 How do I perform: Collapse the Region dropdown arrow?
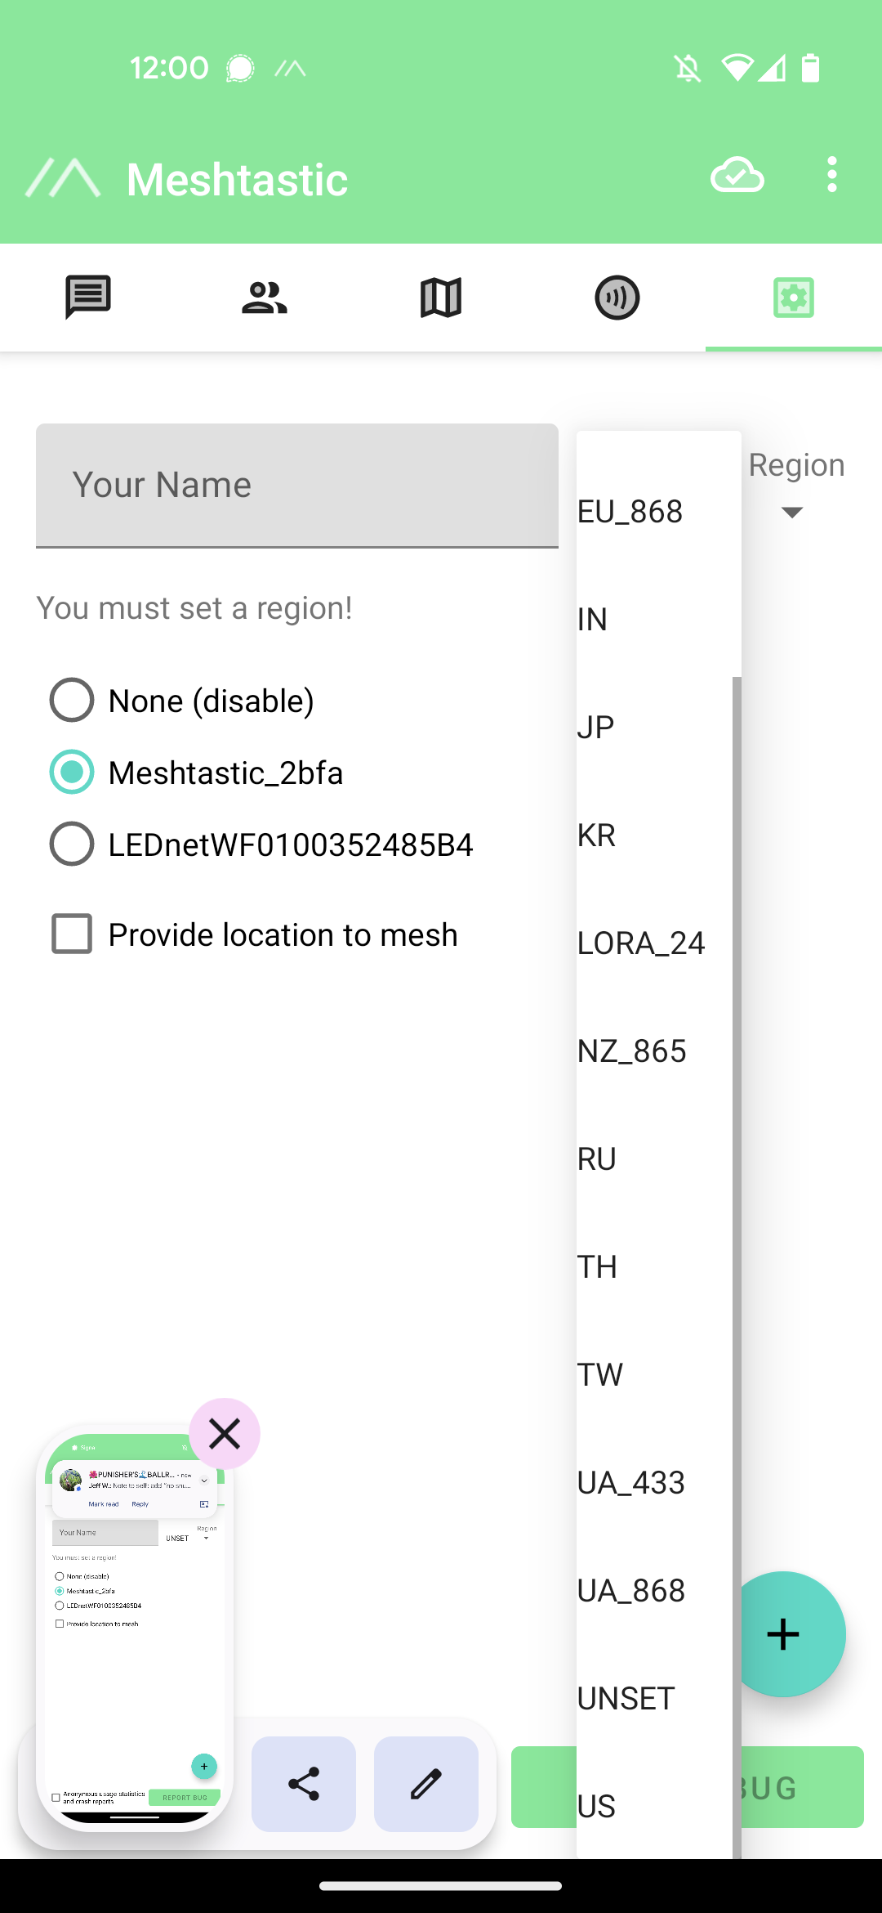792,511
